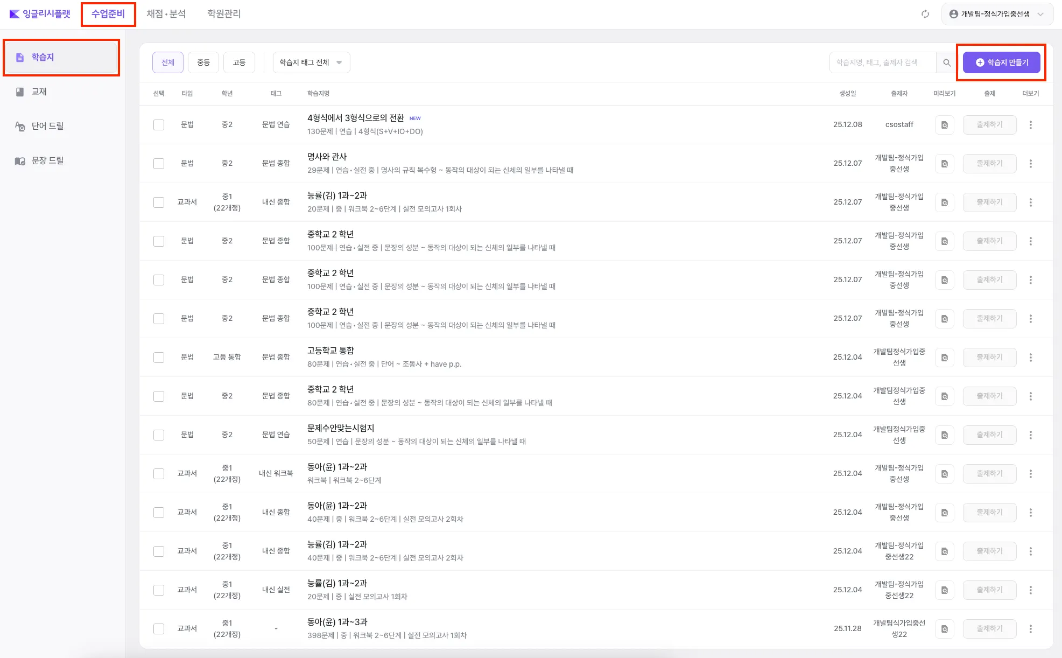Screen dimensions: 1062x658
Task: Open 문장 드릴 in the sidebar
Action: pyautogui.click(x=47, y=160)
